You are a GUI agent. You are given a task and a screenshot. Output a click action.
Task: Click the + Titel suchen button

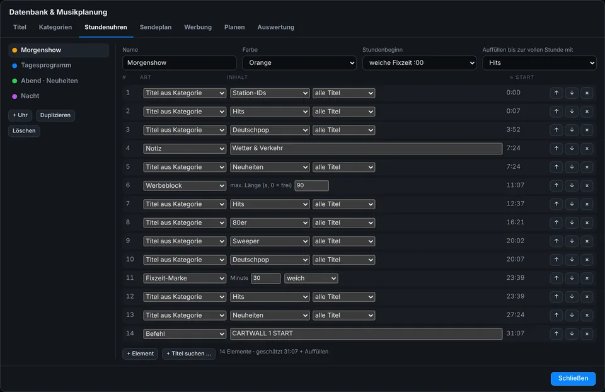coord(188,354)
